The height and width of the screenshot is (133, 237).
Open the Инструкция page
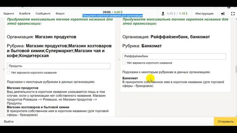204,14
